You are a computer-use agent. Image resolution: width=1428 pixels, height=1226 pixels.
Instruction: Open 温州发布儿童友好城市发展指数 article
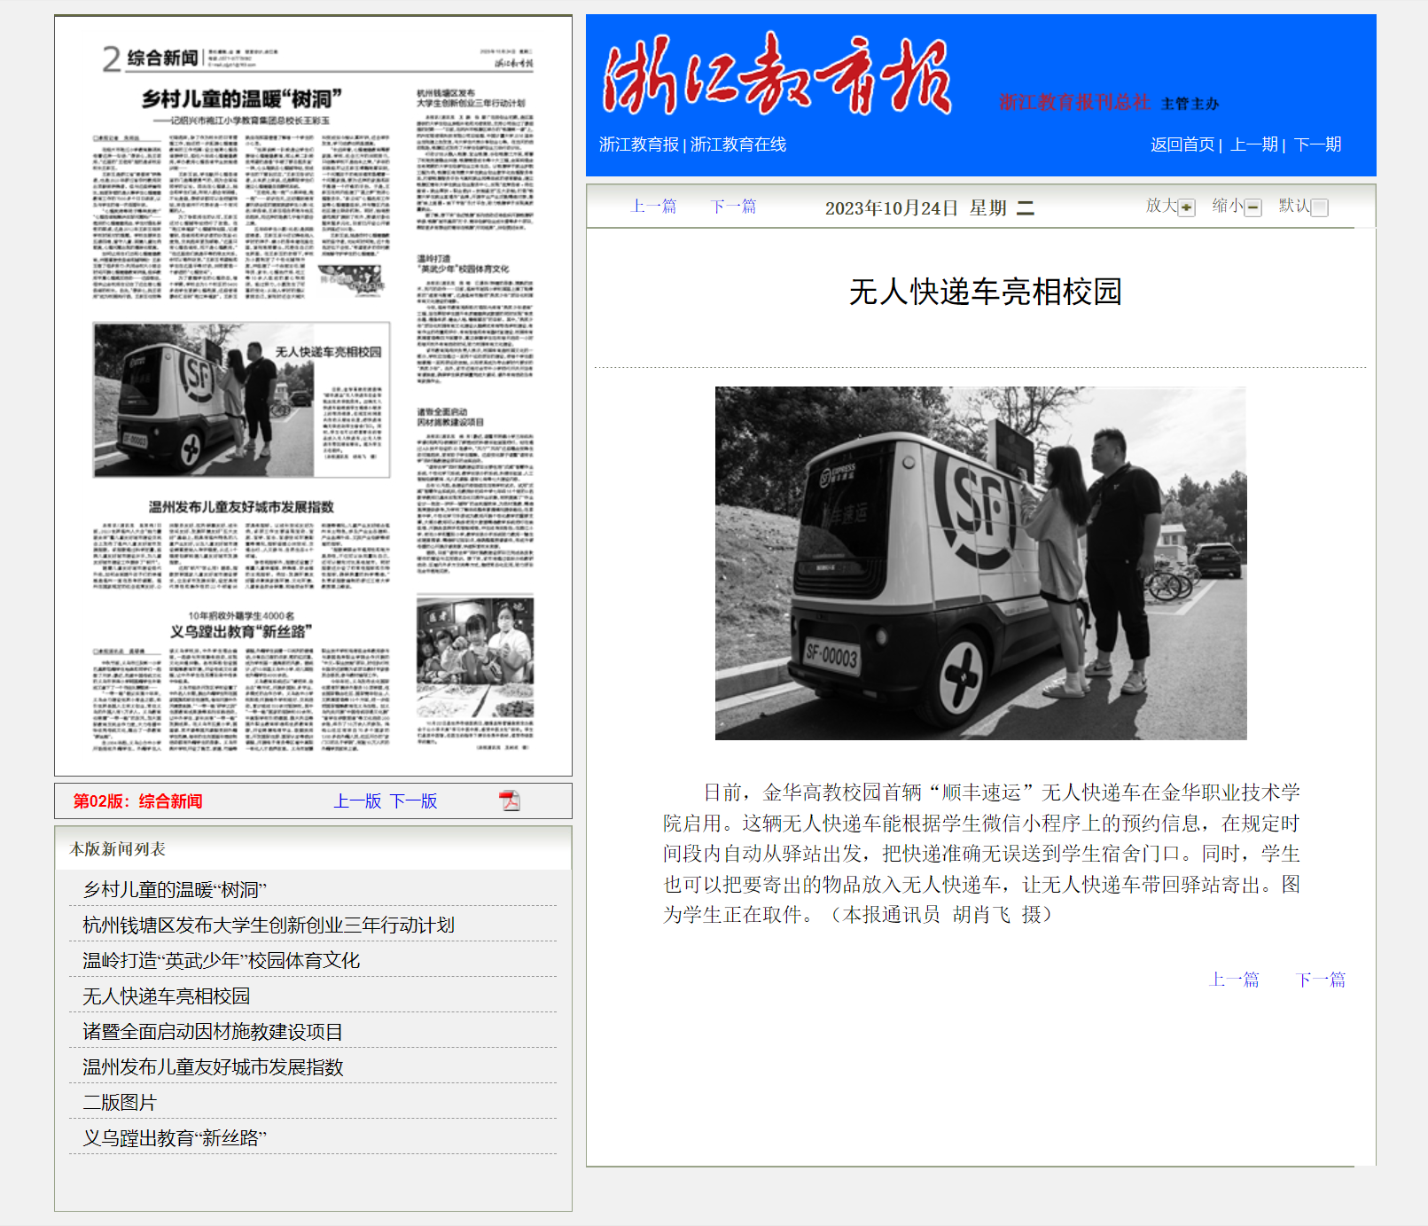coord(213,1066)
